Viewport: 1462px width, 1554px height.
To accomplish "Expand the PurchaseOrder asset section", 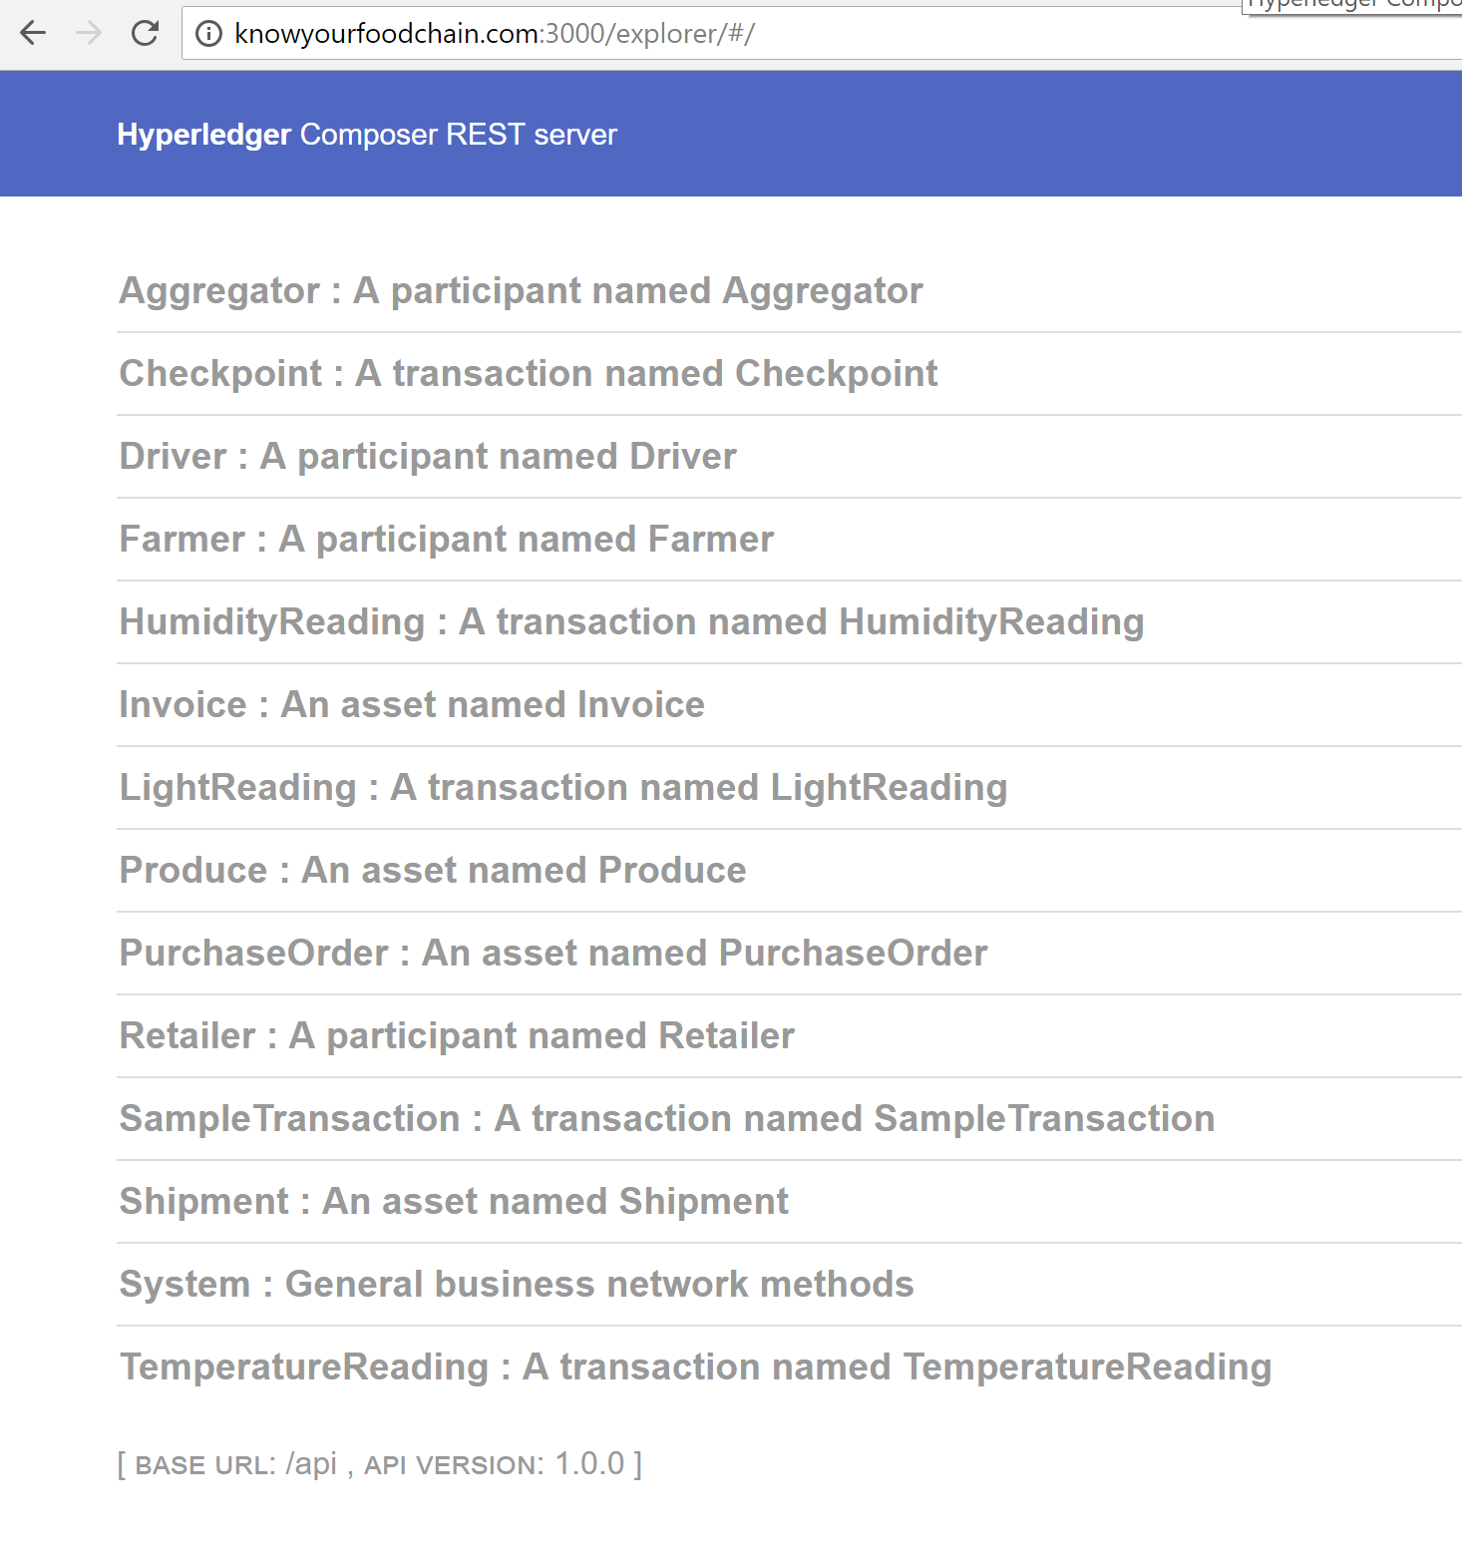I will [552, 953].
